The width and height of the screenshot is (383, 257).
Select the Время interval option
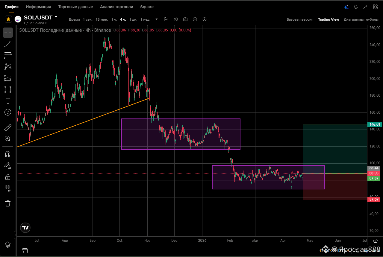pyautogui.click(x=74, y=19)
